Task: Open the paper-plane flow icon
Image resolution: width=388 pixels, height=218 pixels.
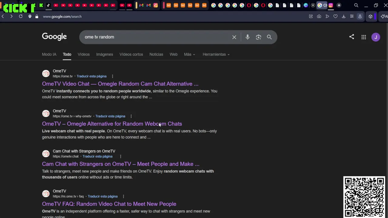Action: (x=327, y=16)
